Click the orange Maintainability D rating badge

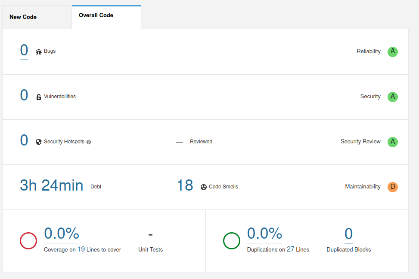coord(392,187)
